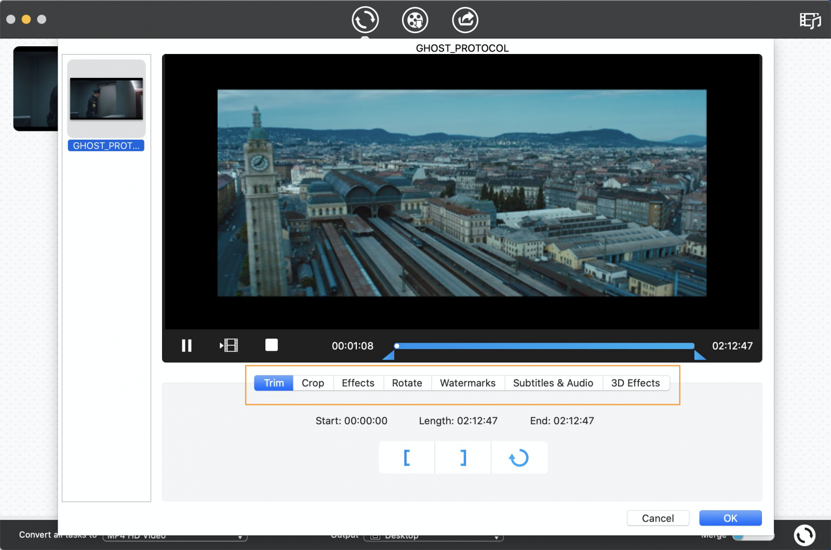Viewport: 831px width, 550px height.
Task: Set the trim end point bracket
Action: 463,458
